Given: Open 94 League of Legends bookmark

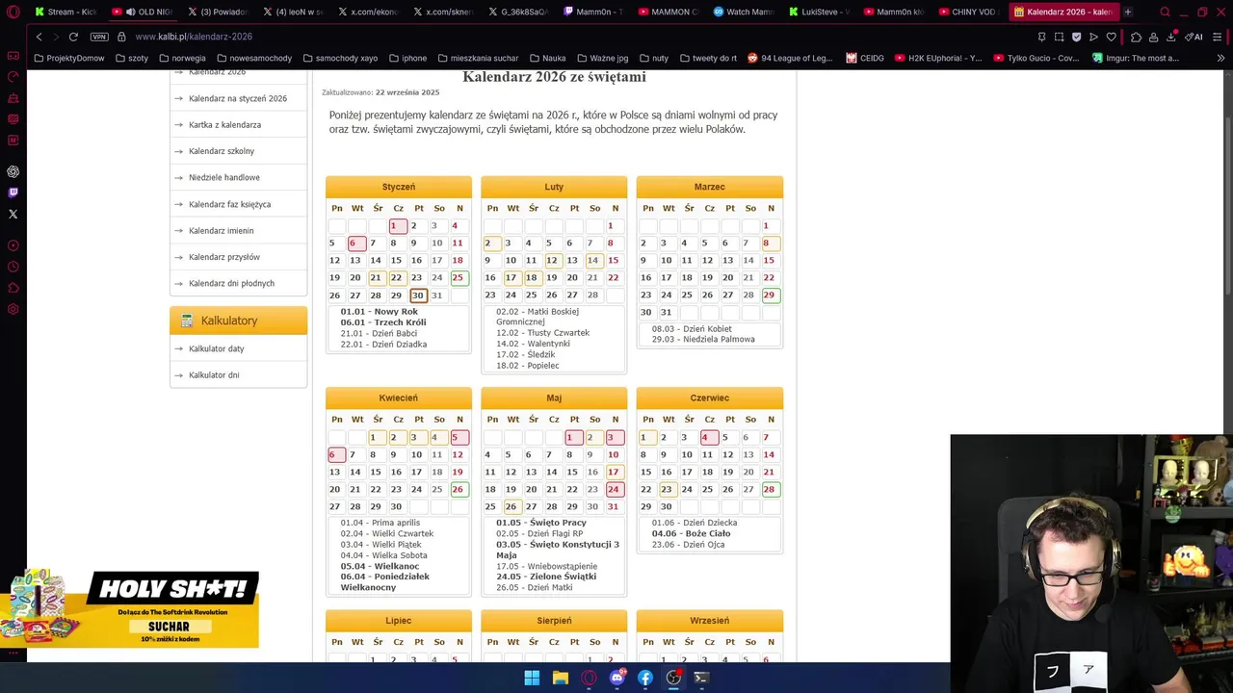Looking at the screenshot, I should 789,58.
